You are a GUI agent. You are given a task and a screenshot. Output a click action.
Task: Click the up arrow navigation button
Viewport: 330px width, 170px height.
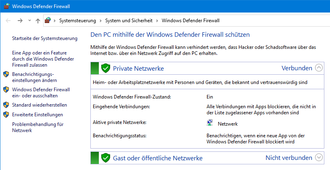(38, 20)
